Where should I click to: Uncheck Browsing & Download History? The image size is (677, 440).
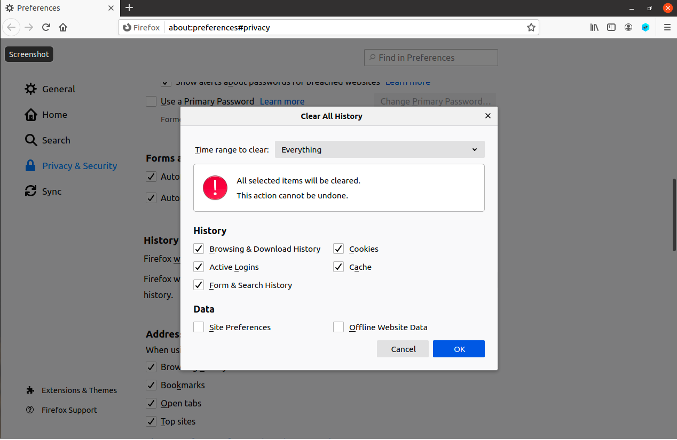[199, 249]
